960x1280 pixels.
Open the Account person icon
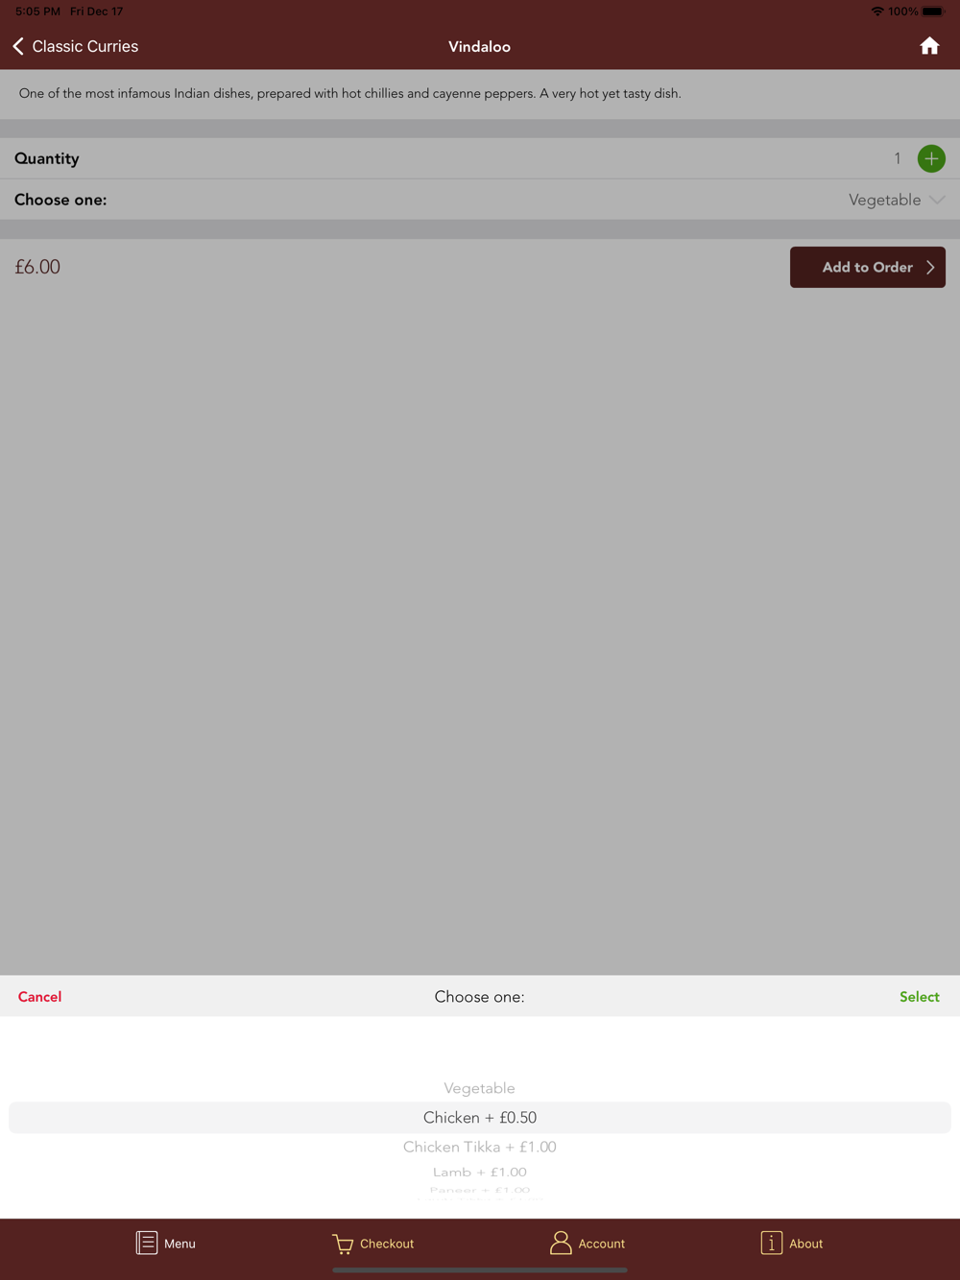pos(561,1243)
